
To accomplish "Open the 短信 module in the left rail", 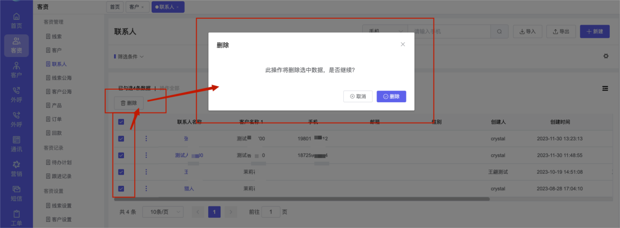I will tap(16, 194).
